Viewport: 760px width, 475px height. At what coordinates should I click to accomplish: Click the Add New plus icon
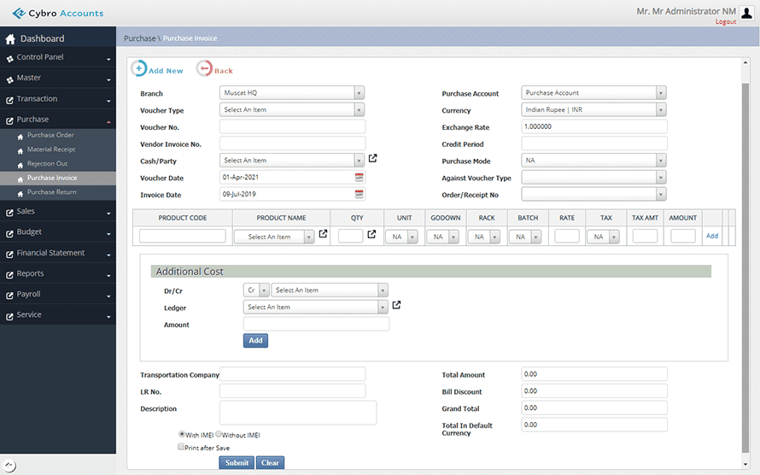(x=138, y=69)
